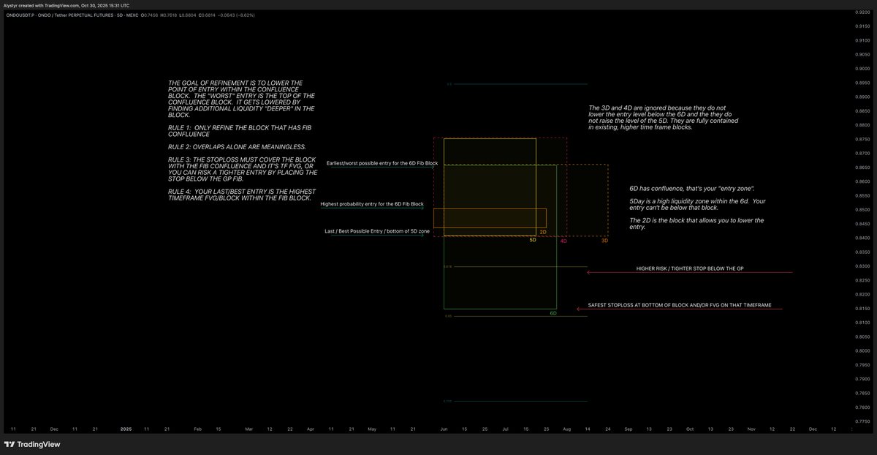Click price label 0.9000 on the axis
Viewport: 877px width, 455px height.
coord(862,69)
